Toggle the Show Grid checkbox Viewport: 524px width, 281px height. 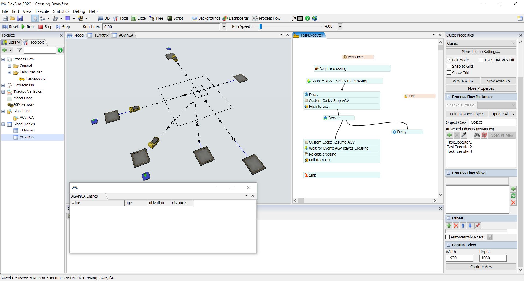pos(449,73)
